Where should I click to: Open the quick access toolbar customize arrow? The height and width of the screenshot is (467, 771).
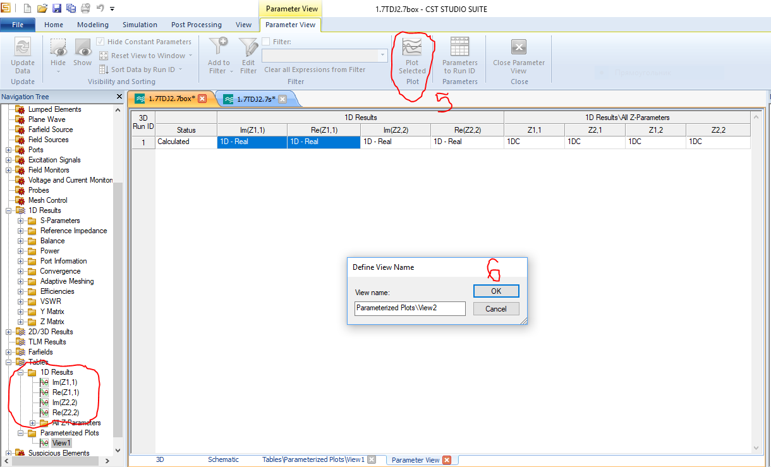point(112,9)
